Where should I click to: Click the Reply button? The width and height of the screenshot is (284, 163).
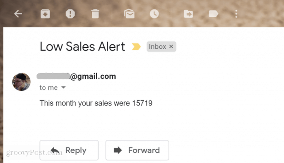click(69, 150)
